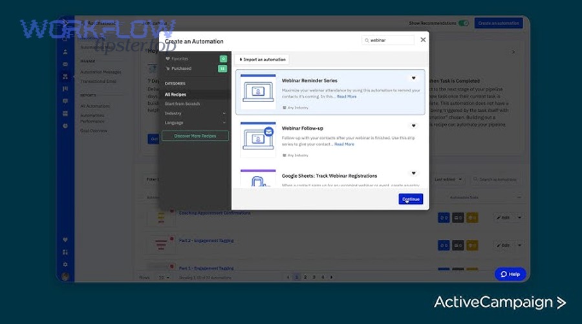
Task: Select the Webinar Follow-up thumbnail
Action: click(258, 139)
